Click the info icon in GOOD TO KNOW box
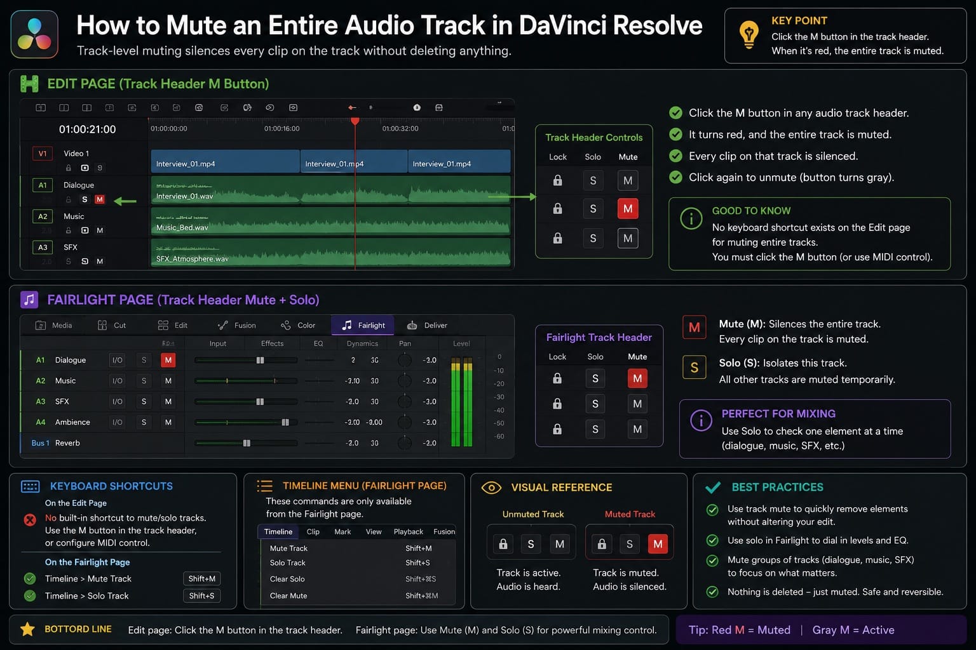Screen dimensions: 976x650 tap(691, 218)
